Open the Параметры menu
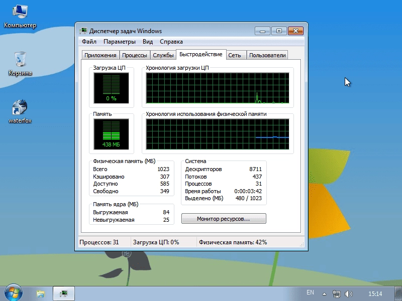 point(120,42)
